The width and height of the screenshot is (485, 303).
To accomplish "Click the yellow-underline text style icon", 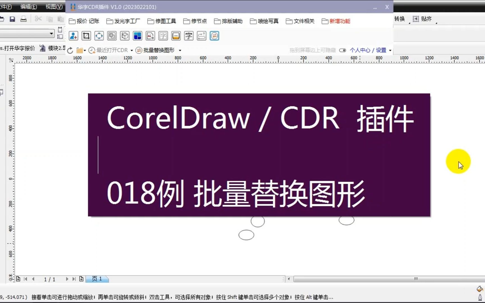I will tap(175, 36).
